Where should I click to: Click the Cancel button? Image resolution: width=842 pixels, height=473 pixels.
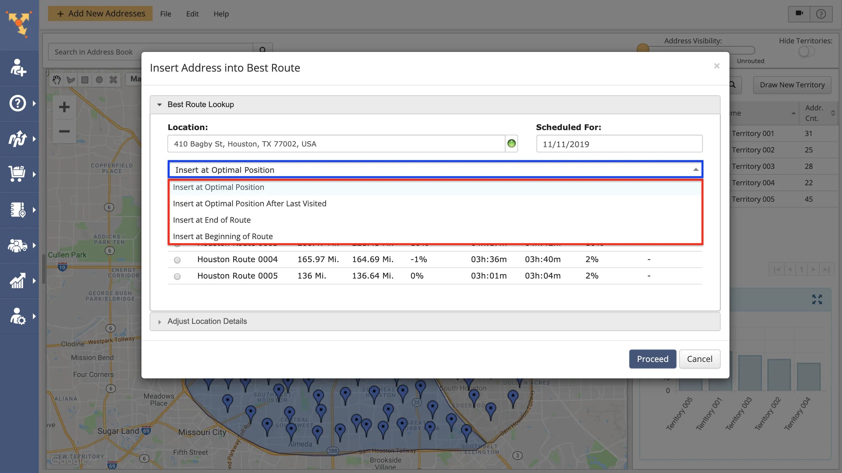coord(700,359)
